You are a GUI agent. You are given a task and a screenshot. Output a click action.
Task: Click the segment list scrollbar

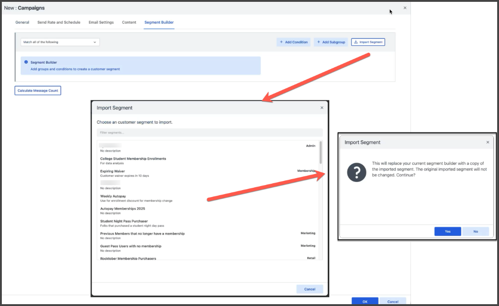[321, 153]
